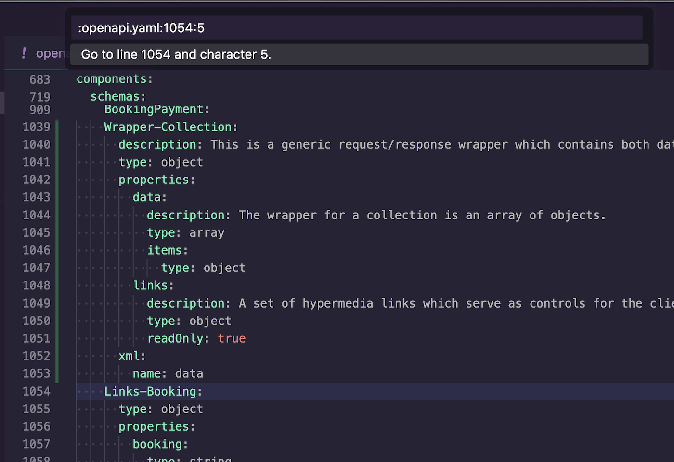Click the 'true' value on readOnly line

point(232,339)
